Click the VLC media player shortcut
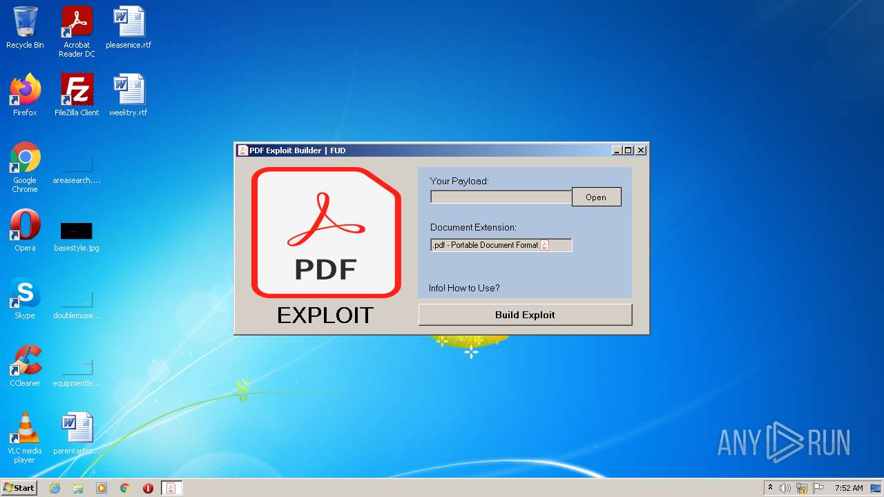 point(25,438)
